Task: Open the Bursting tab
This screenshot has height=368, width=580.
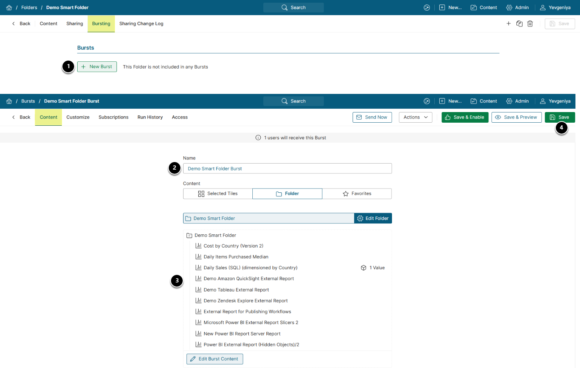Action: (x=101, y=23)
